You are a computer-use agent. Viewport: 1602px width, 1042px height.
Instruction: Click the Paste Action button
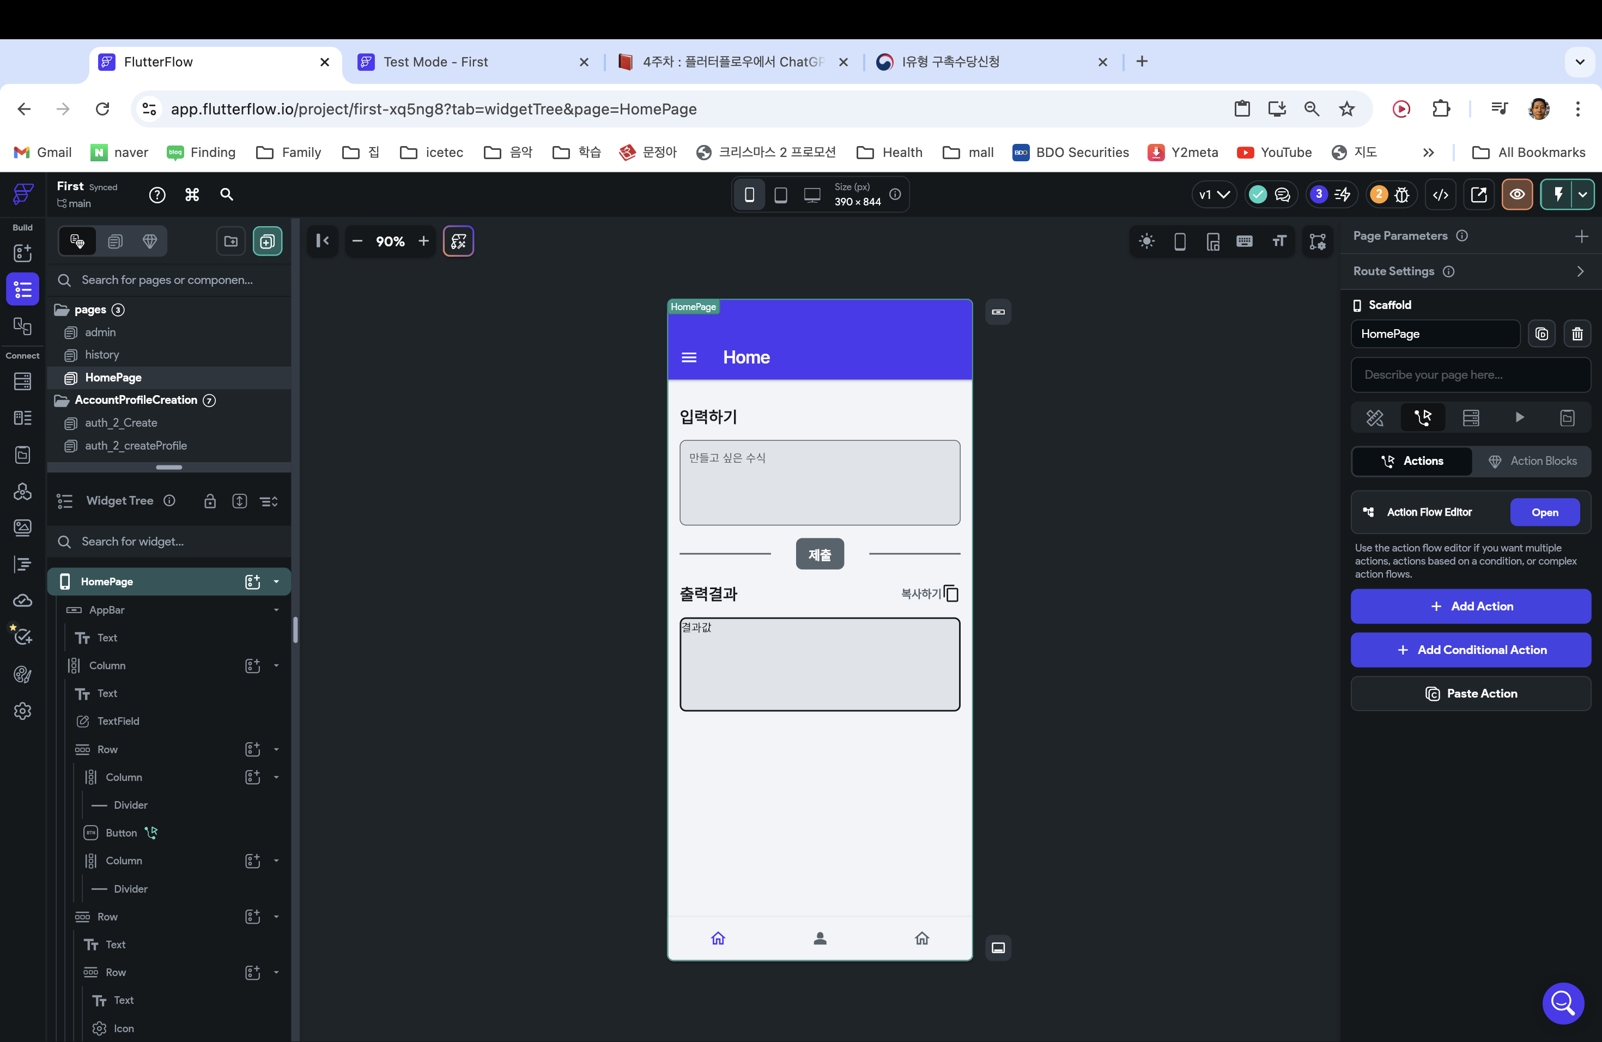(x=1471, y=694)
